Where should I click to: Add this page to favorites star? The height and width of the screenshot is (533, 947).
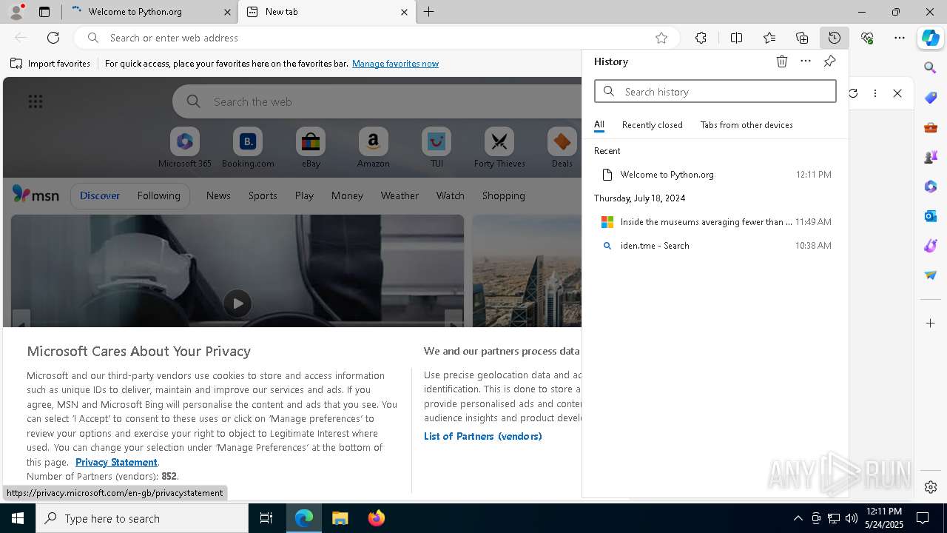661,38
